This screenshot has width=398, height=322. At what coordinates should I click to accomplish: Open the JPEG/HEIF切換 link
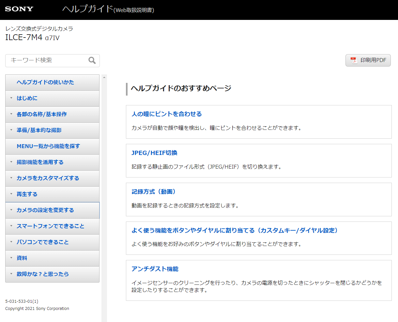point(154,153)
